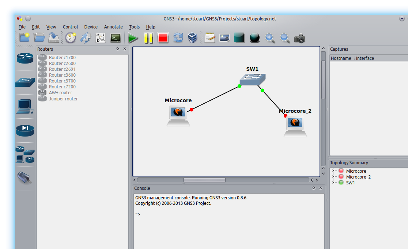
Task: Click the Hostname column header in Captures
Action: pyautogui.click(x=341, y=58)
